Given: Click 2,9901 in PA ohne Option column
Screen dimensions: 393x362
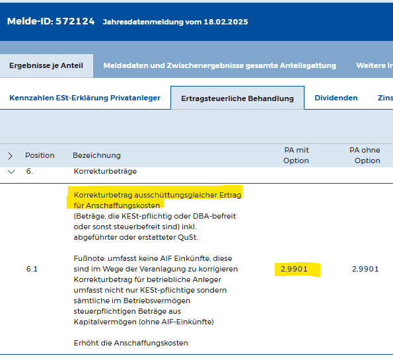Looking at the screenshot, I should 365,269.
